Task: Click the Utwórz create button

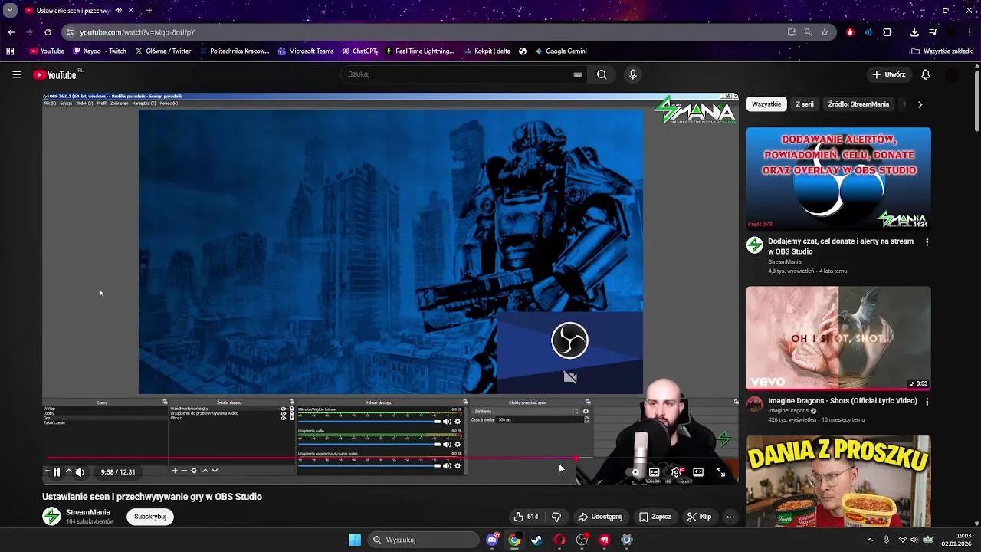Action: [x=889, y=74]
